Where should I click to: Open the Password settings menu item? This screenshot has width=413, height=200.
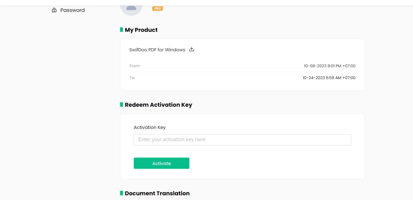(72, 10)
